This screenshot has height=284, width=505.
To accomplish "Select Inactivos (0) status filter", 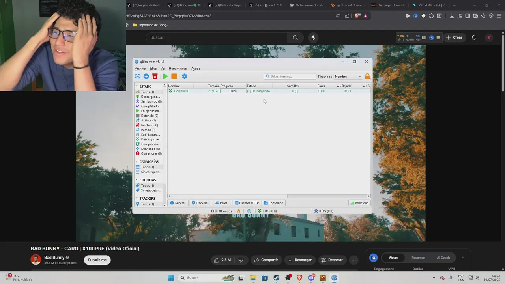I will point(149,125).
